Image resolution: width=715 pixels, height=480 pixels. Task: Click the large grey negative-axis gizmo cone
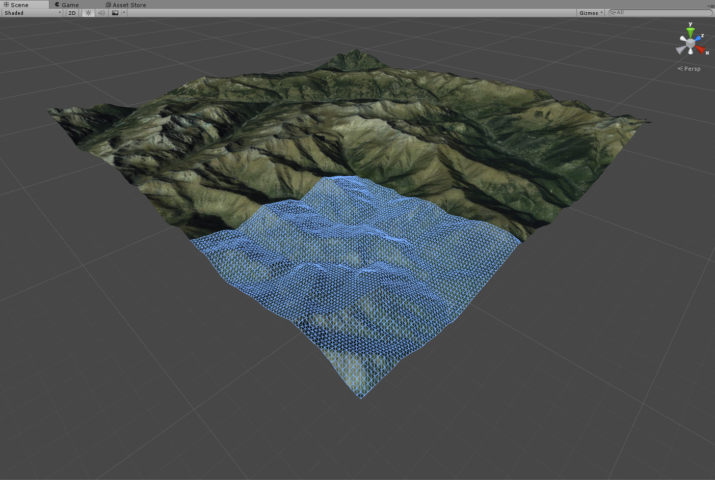coord(681,50)
